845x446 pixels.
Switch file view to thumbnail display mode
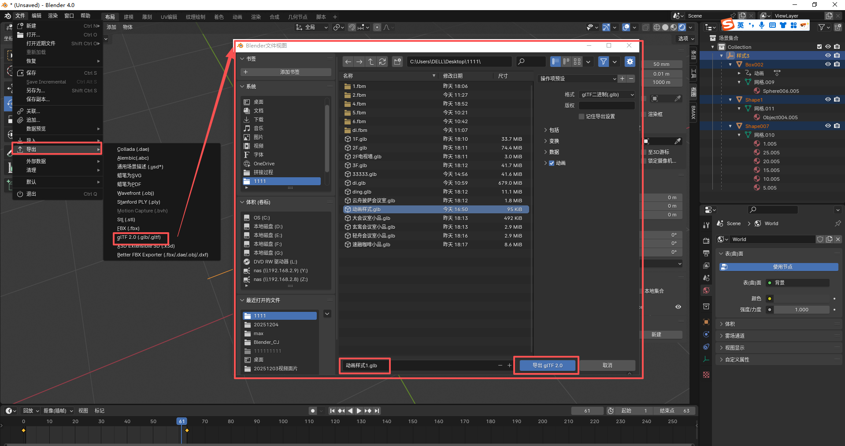pos(577,62)
